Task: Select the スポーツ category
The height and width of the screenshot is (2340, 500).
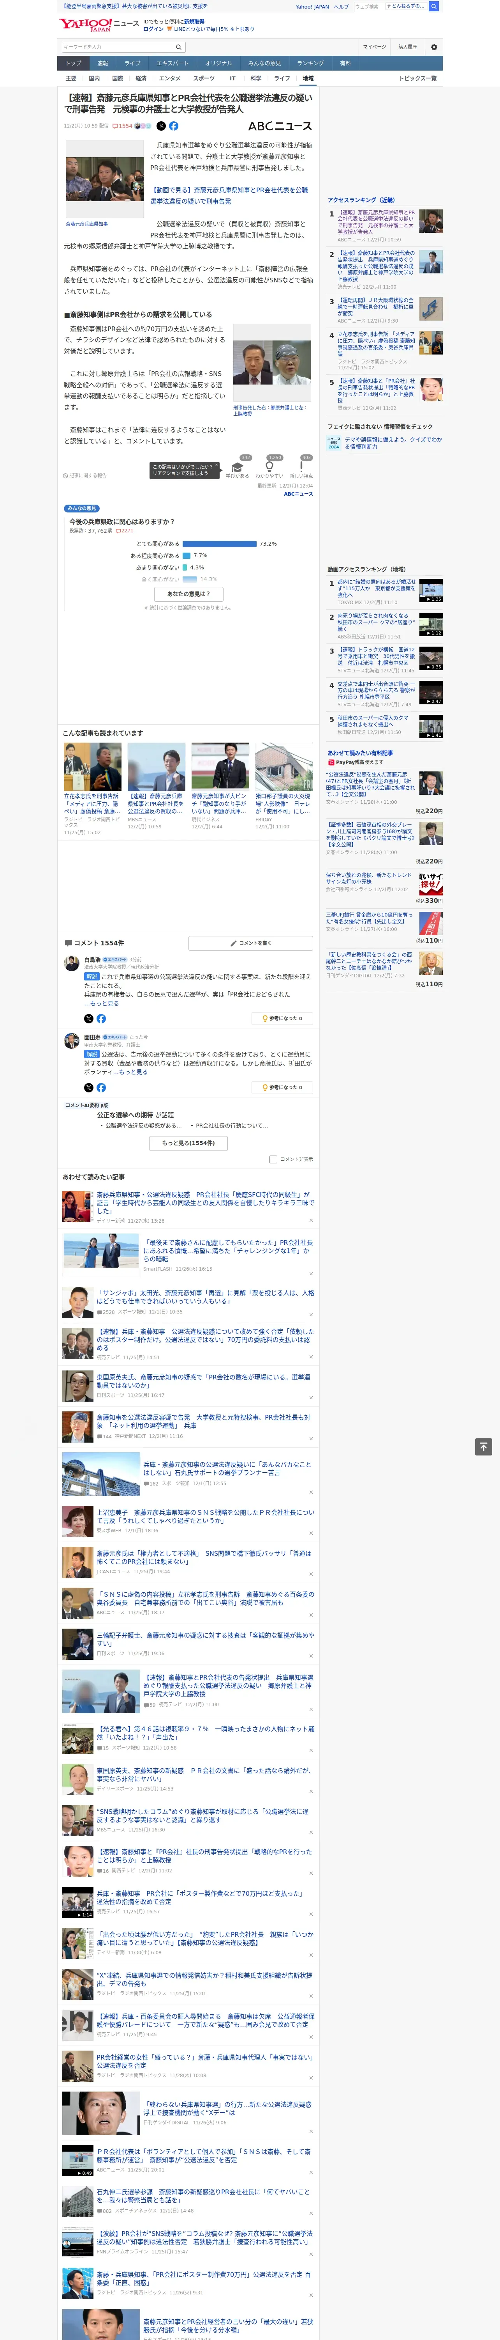Action: (x=204, y=78)
